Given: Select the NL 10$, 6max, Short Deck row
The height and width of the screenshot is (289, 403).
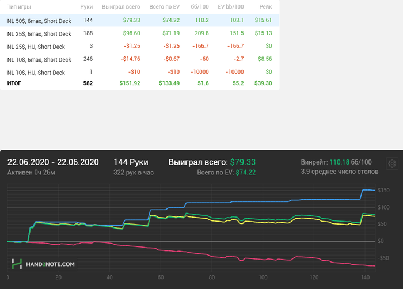Looking at the screenshot, I should click(139, 59).
